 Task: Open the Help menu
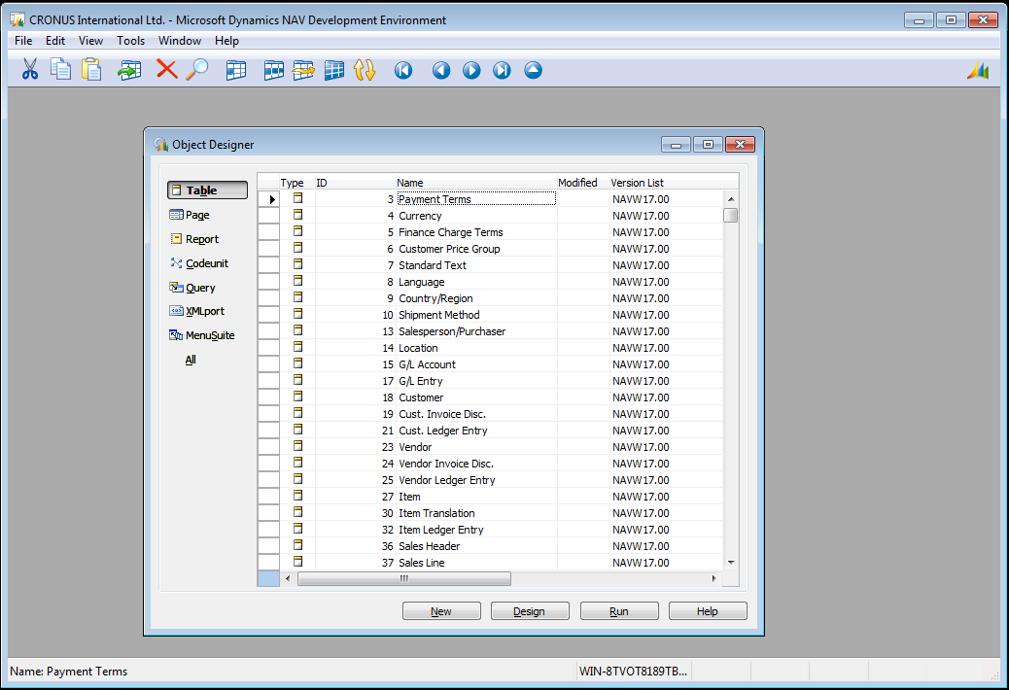(226, 41)
